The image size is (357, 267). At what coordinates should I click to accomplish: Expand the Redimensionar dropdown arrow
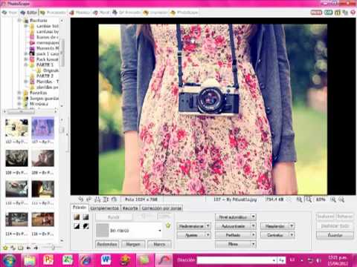tap(208, 226)
